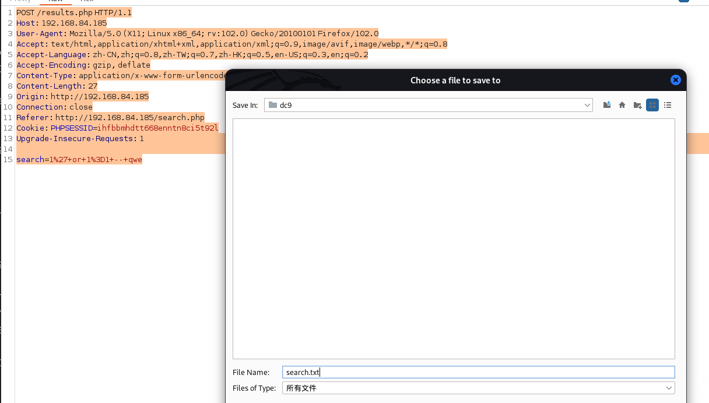Click the Accept-Encoding: gzip, deflate line
Viewport: 709px width, 403px height.
(x=83, y=65)
